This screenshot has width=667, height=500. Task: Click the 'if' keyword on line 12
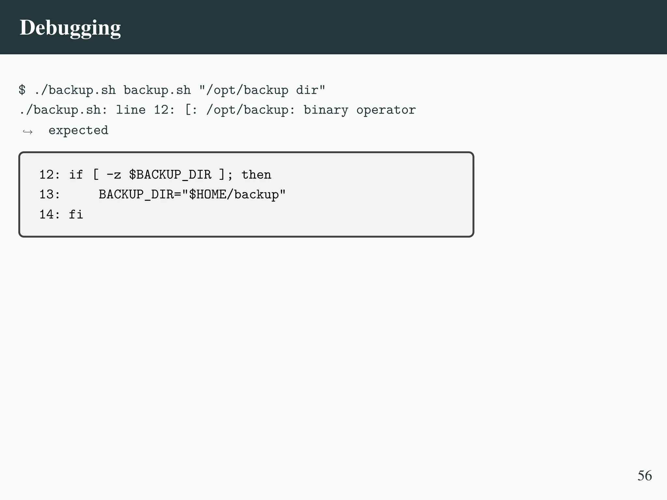click(x=76, y=175)
